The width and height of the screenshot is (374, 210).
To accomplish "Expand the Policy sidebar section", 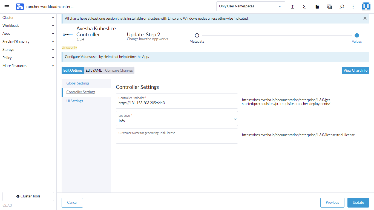I will point(28,58).
